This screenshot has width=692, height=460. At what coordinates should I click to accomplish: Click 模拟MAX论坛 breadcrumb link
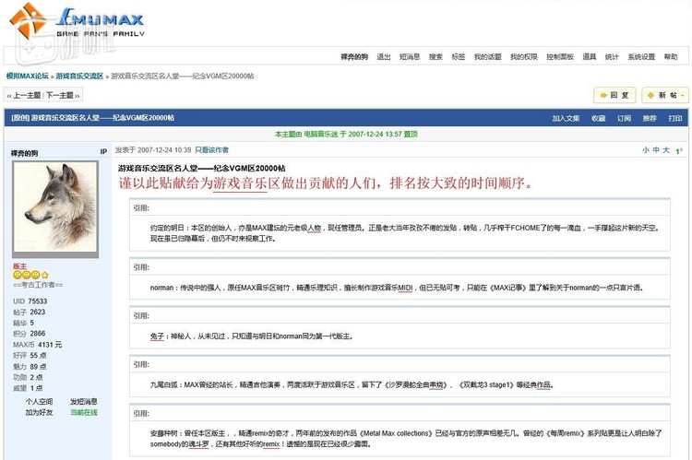coord(28,76)
